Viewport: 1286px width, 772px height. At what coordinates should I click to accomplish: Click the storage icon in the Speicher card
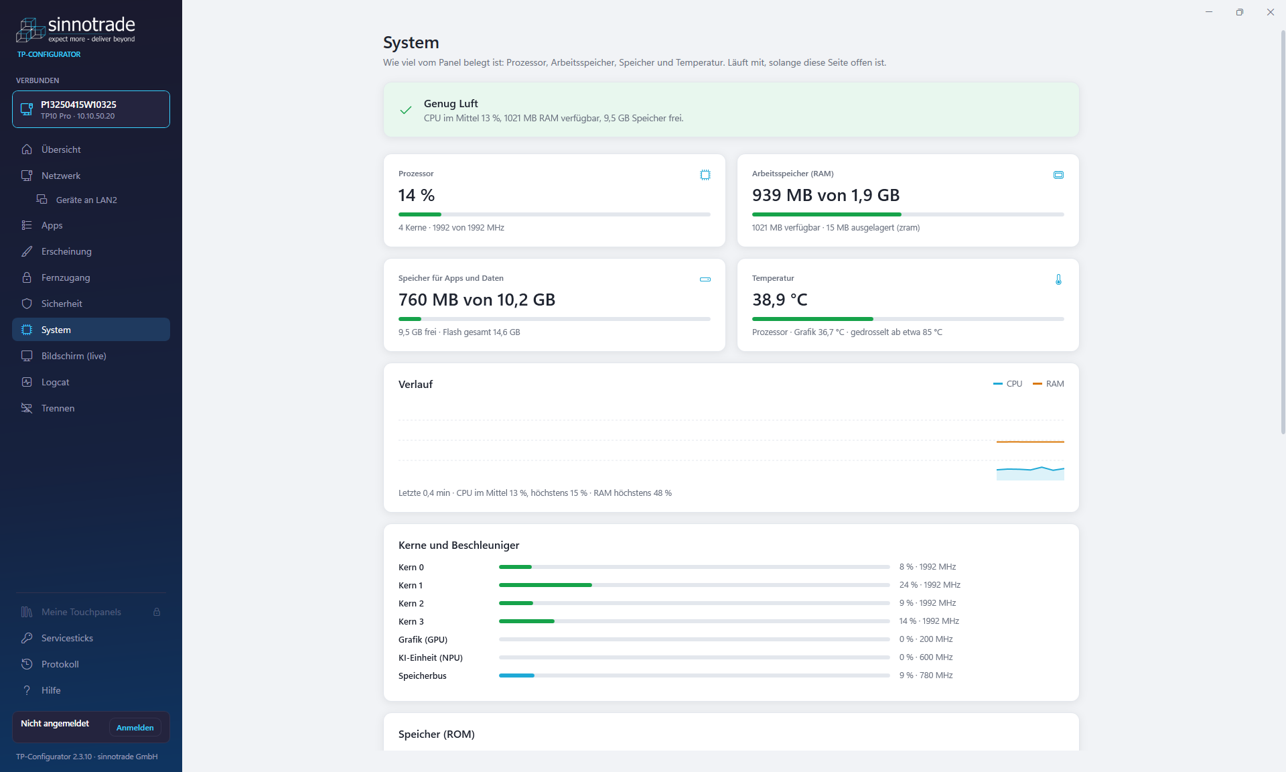click(705, 279)
